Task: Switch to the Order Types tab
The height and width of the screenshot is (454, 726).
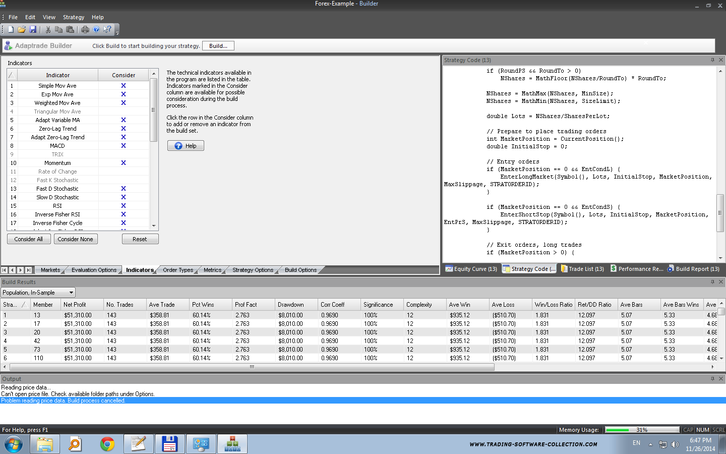Action: click(177, 270)
